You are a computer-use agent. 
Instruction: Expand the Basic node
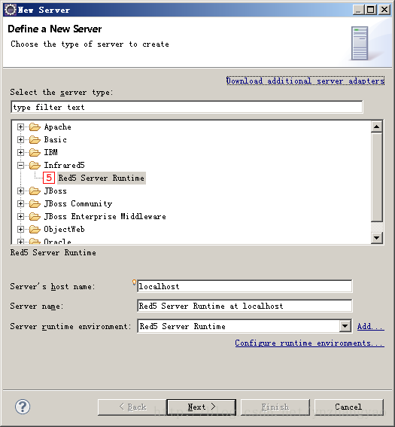(x=20, y=140)
